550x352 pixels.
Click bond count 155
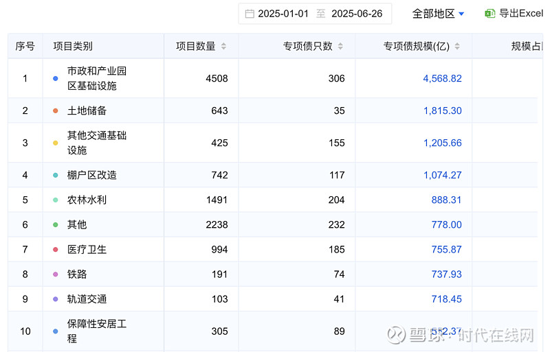point(337,143)
